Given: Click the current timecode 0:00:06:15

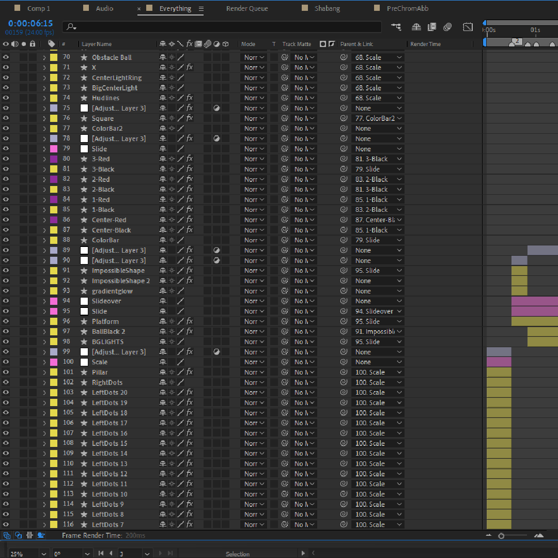Looking at the screenshot, I should (30, 23).
